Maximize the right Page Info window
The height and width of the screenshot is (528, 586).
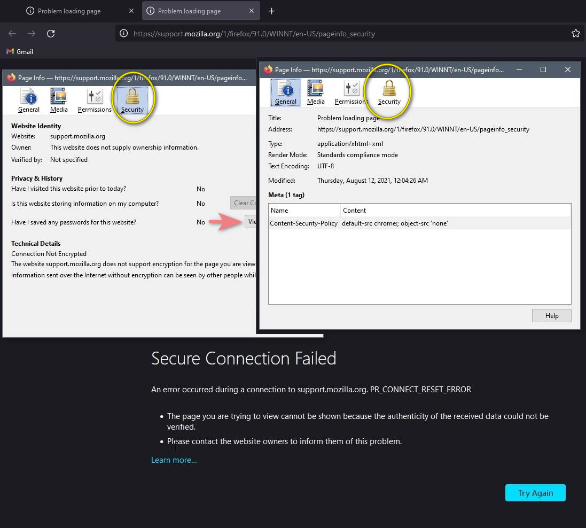543,69
